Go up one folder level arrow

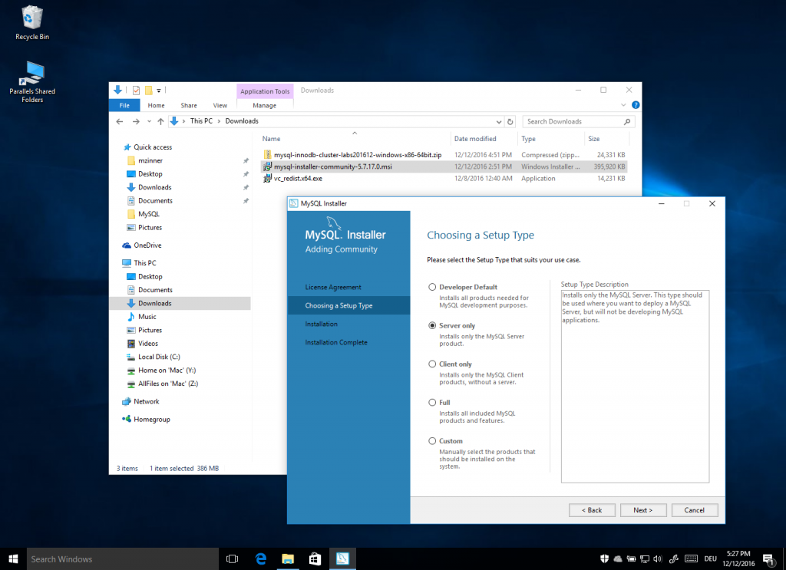pyautogui.click(x=160, y=121)
